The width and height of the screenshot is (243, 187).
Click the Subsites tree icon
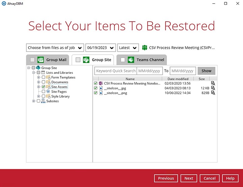(43, 101)
